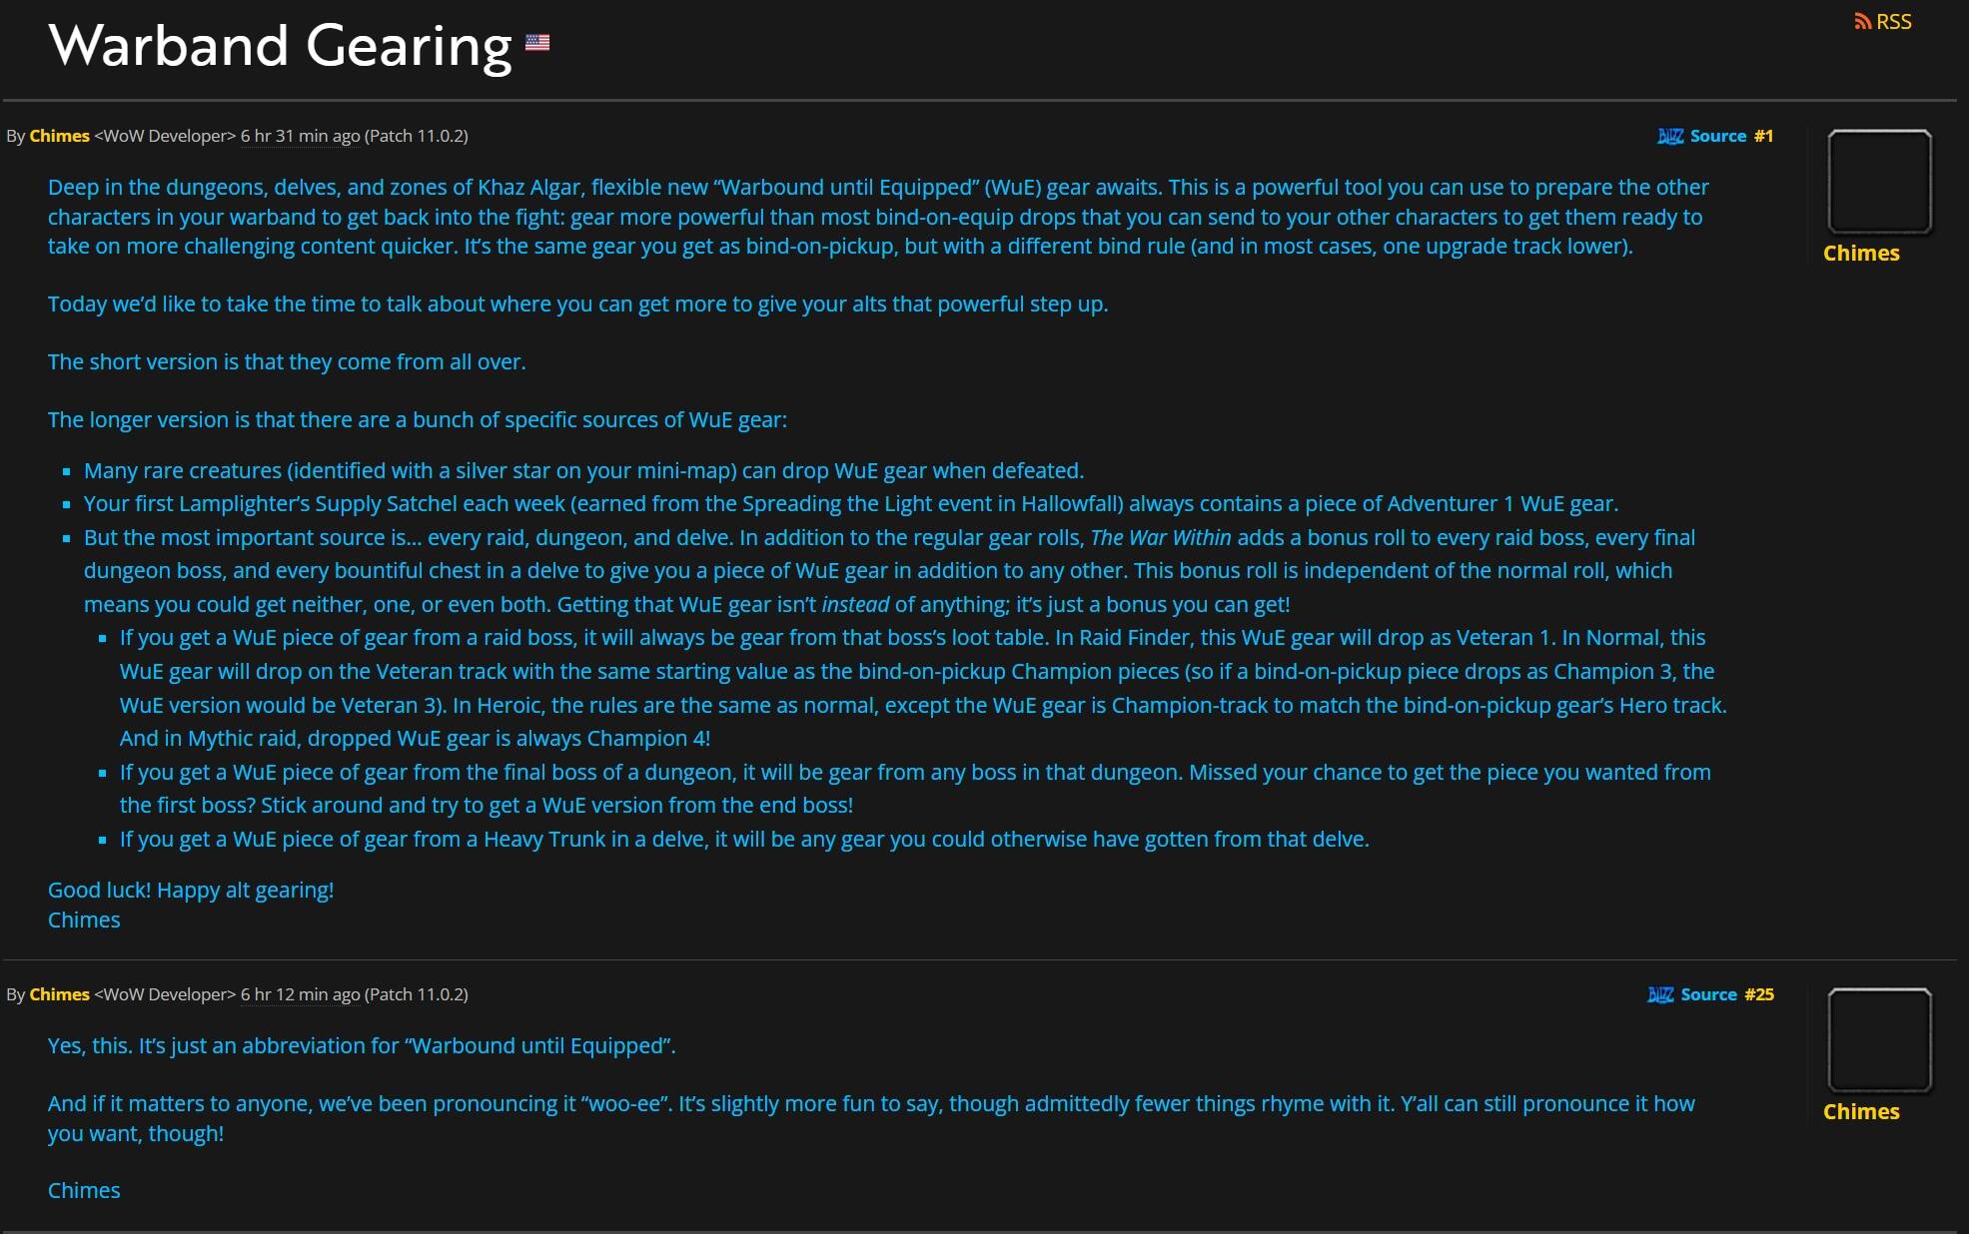This screenshot has width=1969, height=1234.
Task: Click 'The War Within' italic text
Action: (x=1161, y=538)
